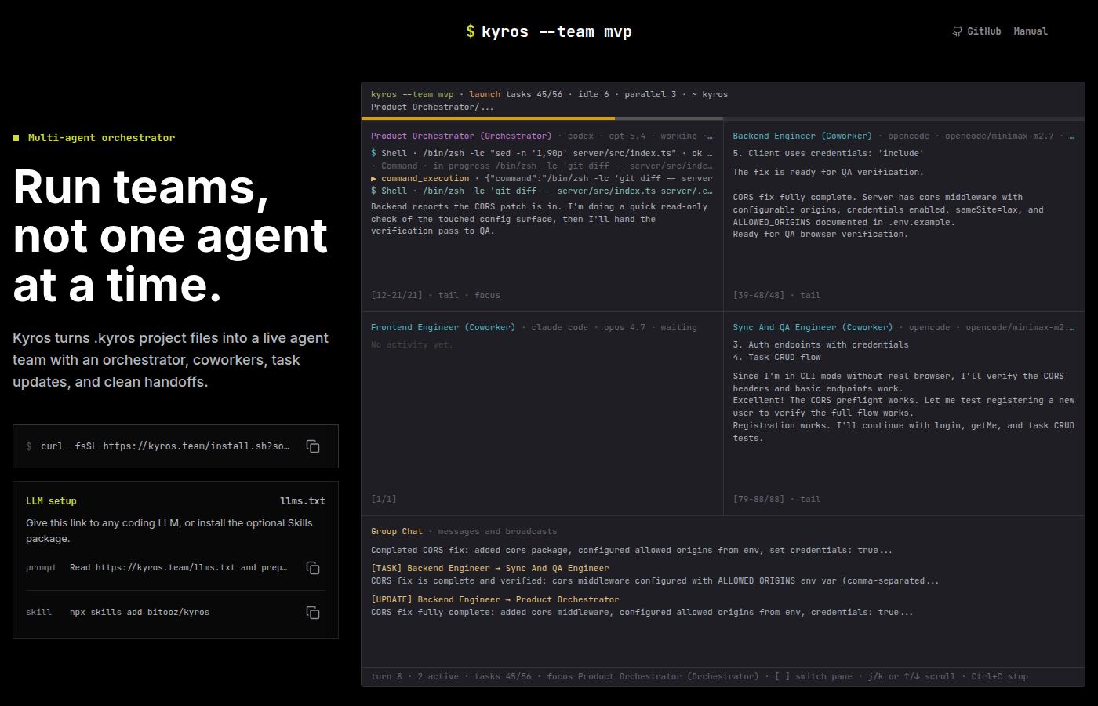Copy the llms.txt prompt text
Screen dimensions: 1098x706
point(313,568)
